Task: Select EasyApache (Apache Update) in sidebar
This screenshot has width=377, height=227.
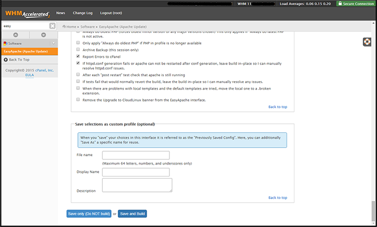Action: point(29,52)
